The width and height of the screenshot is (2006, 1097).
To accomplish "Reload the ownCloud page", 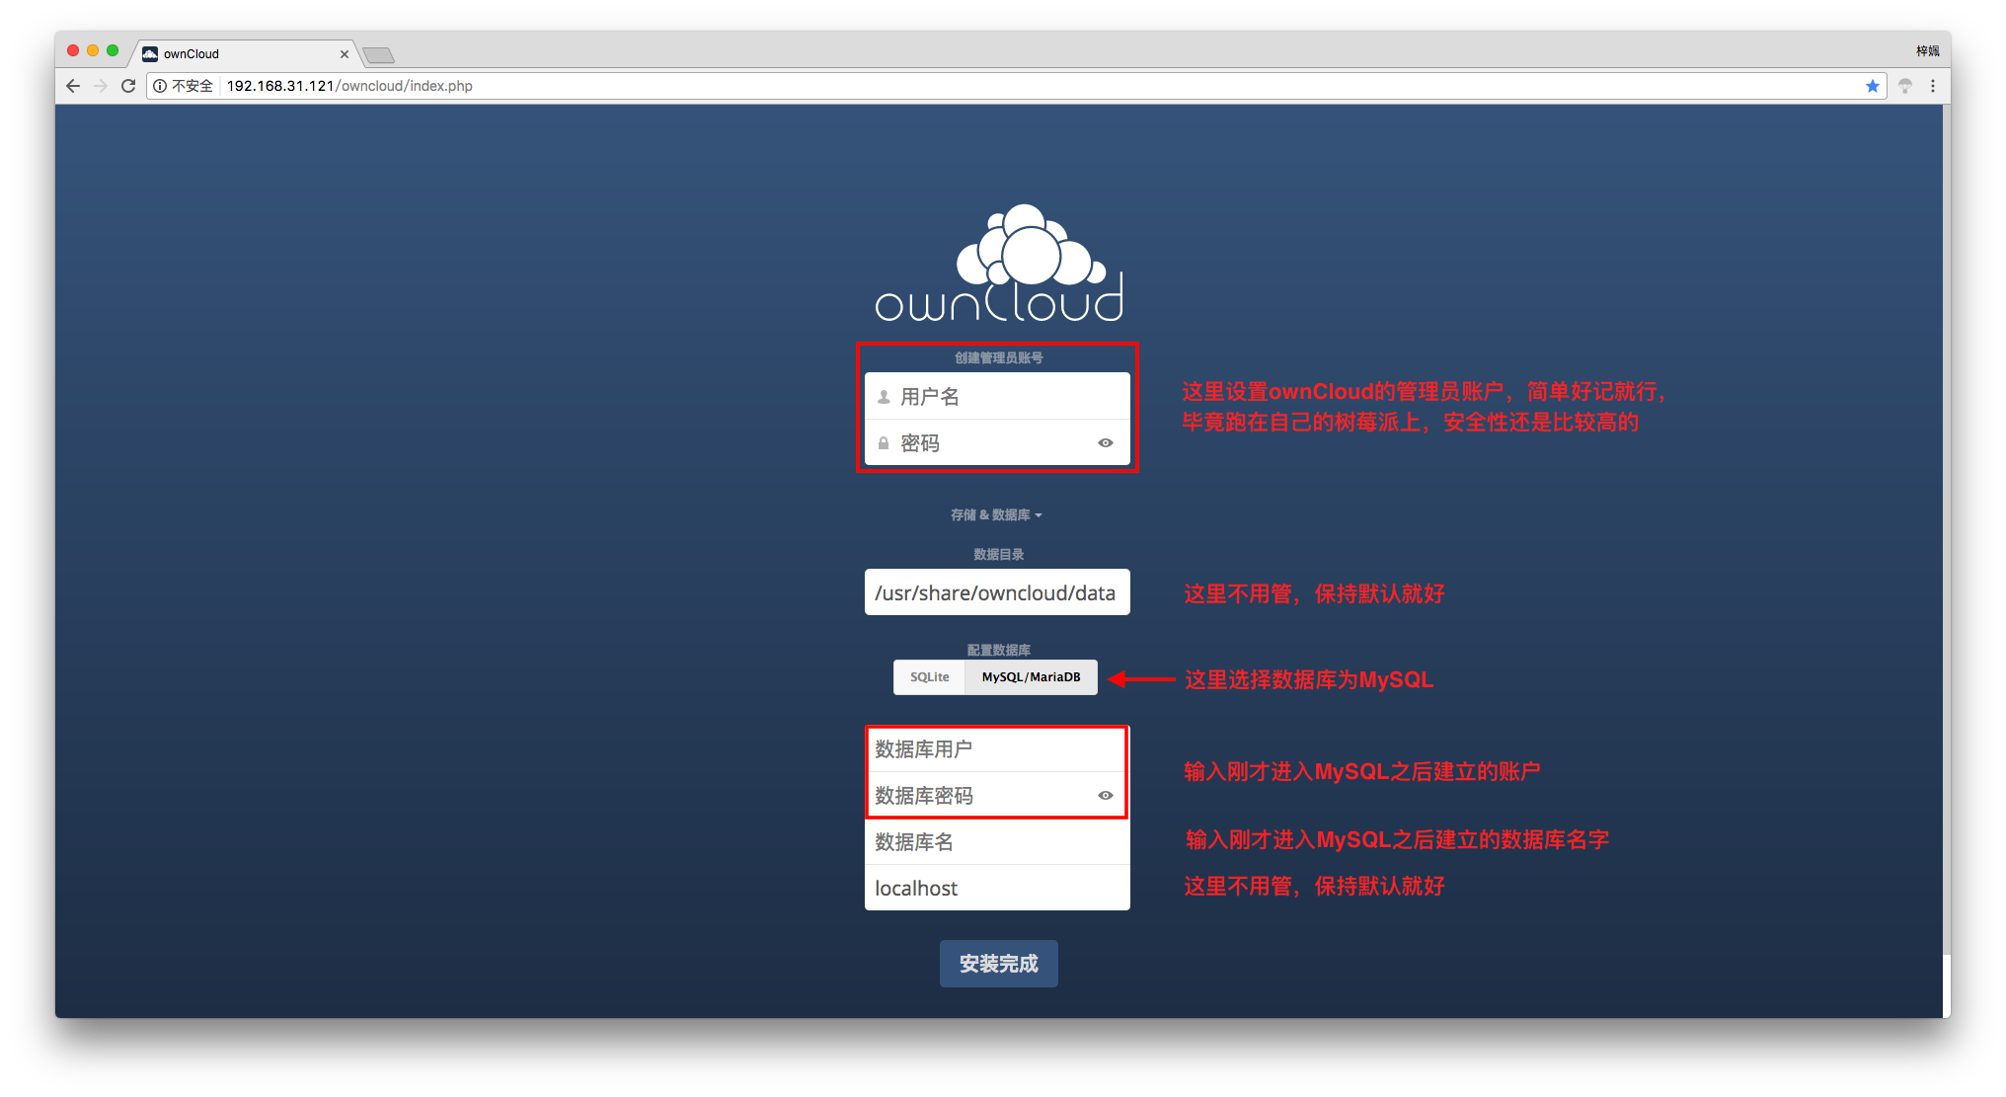I will point(128,86).
